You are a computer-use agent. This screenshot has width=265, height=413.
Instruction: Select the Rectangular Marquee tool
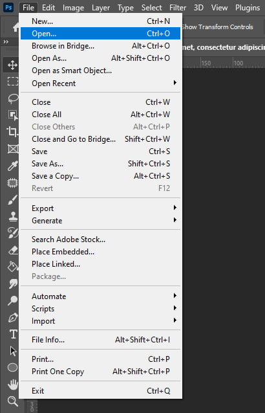pyautogui.click(x=12, y=82)
